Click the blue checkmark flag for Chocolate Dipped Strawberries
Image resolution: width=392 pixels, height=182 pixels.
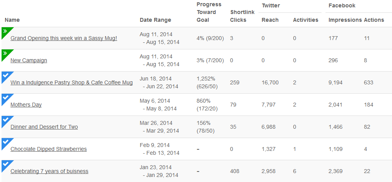pos(5,142)
